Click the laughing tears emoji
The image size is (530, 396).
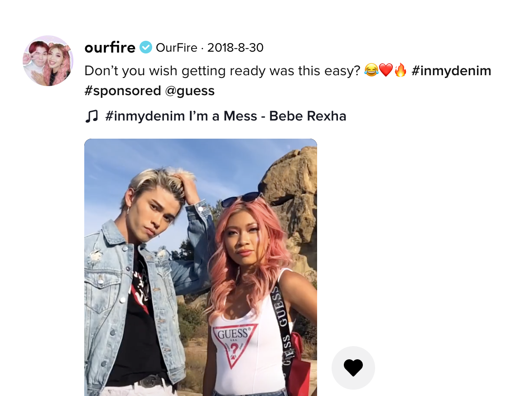371,70
